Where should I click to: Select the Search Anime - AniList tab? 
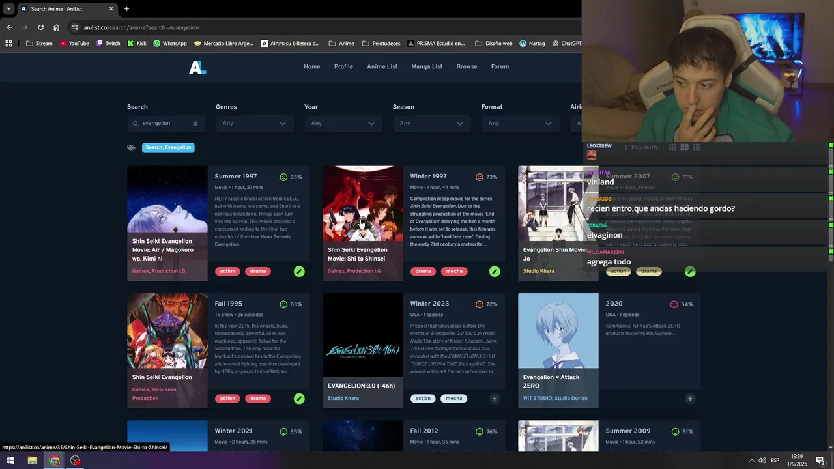tap(66, 9)
